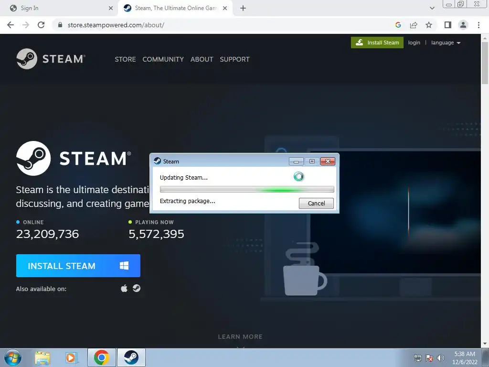This screenshot has width=489, height=367.
Task: Click the online count 23,209,736
Action: click(47, 234)
